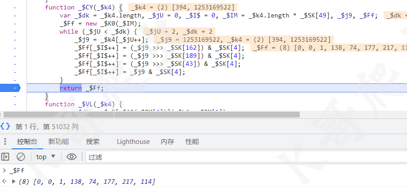Switch to the 新功能 tab
Viewport: 407px width, 191px height.
(x=58, y=142)
